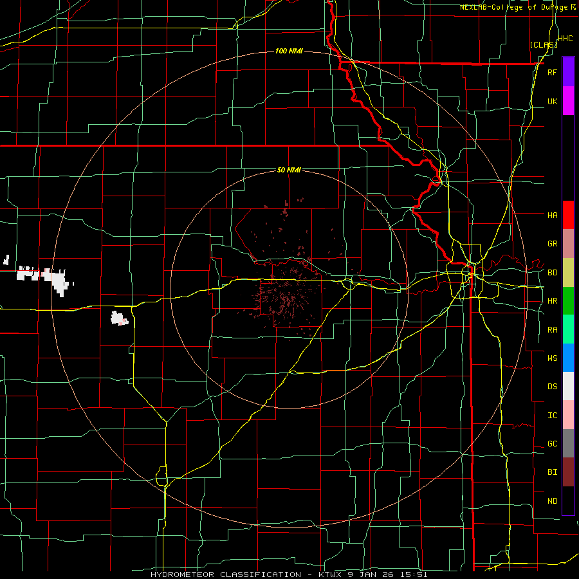The width and height of the screenshot is (579, 579).
Task: Click the HHC product label
Action: 565,39
